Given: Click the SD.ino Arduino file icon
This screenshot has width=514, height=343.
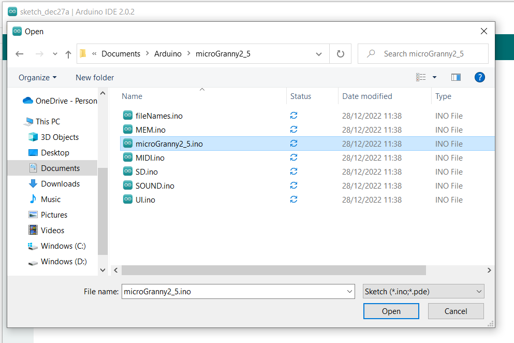Looking at the screenshot, I should (x=128, y=171).
